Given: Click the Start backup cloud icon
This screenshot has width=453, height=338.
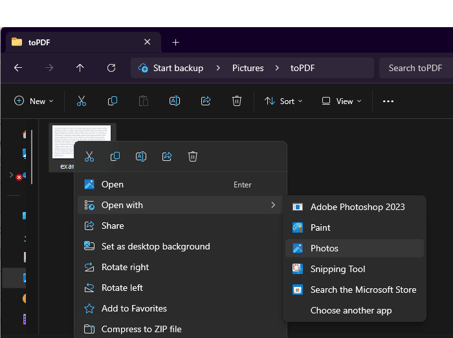Looking at the screenshot, I should (143, 68).
